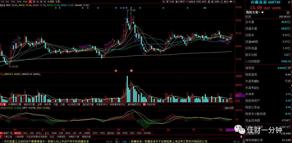Switch to 多周期成交量 volume tab

(x=15, y=104)
